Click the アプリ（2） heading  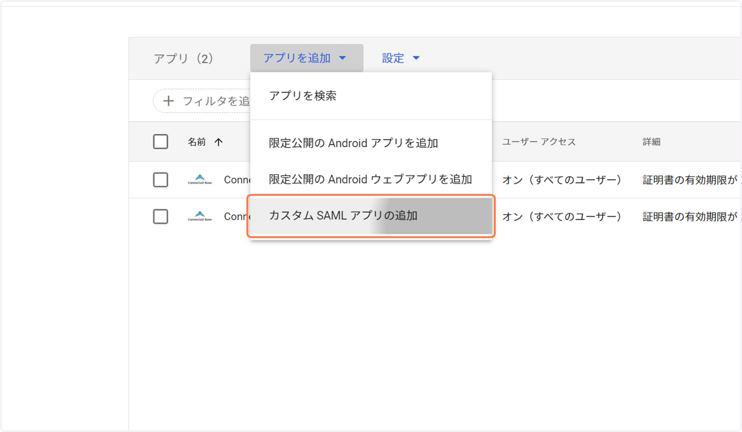(x=183, y=59)
